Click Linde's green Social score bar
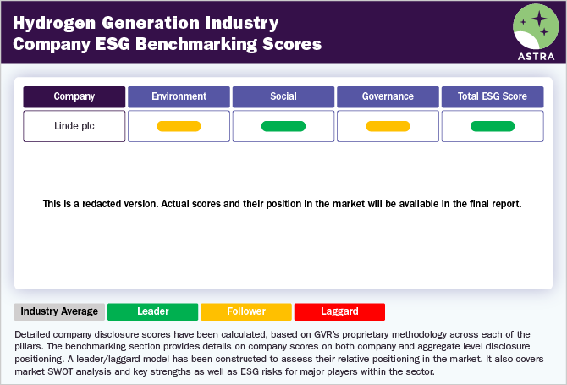567x385 pixels. tap(283, 127)
